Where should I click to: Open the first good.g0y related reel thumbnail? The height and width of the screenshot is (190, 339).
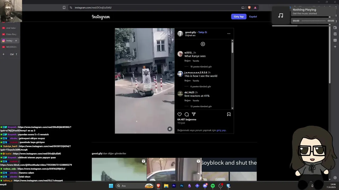(x=119, y=169)
